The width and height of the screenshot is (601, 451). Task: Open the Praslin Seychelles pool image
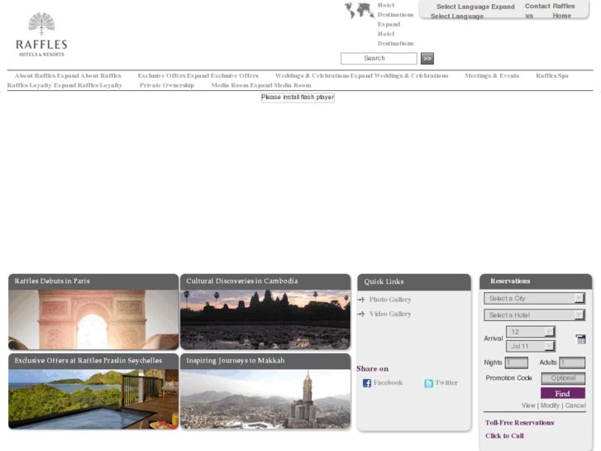(93, 399)
